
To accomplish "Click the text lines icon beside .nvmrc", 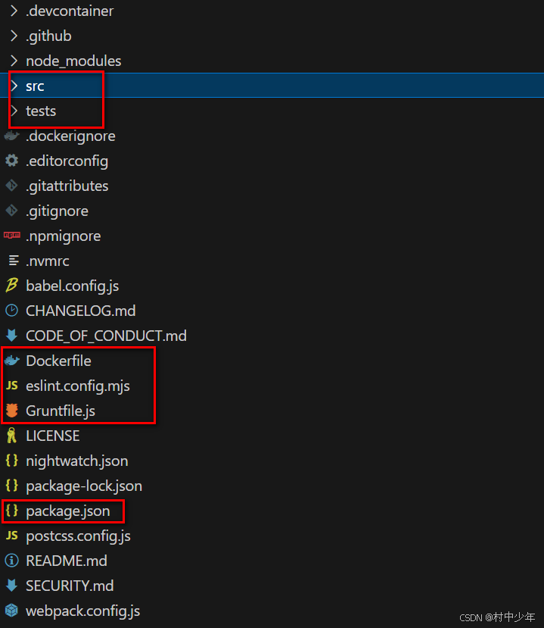I will point(14,261).
